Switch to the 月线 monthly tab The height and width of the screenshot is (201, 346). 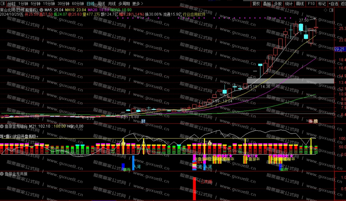coord(112,4)
